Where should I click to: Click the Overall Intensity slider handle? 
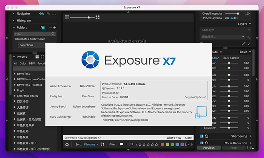[x=238, y=14]
